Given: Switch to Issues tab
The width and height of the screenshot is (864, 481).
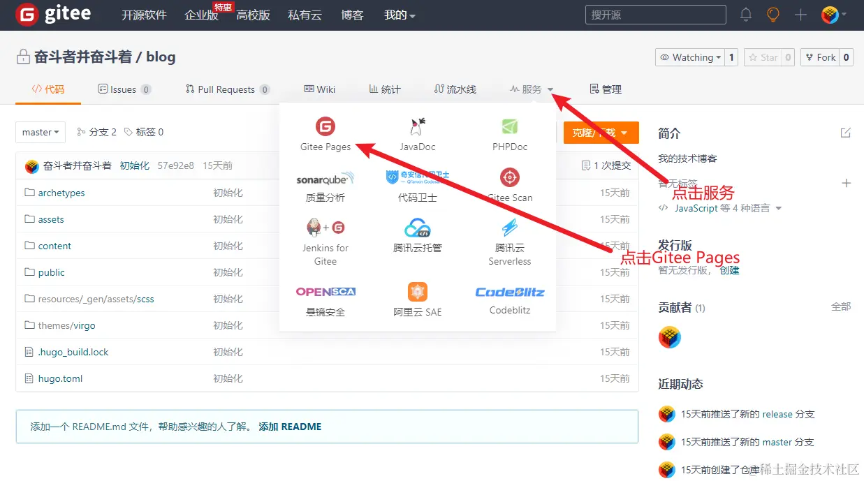Looking at the screenshot, I should click(124, 89).
